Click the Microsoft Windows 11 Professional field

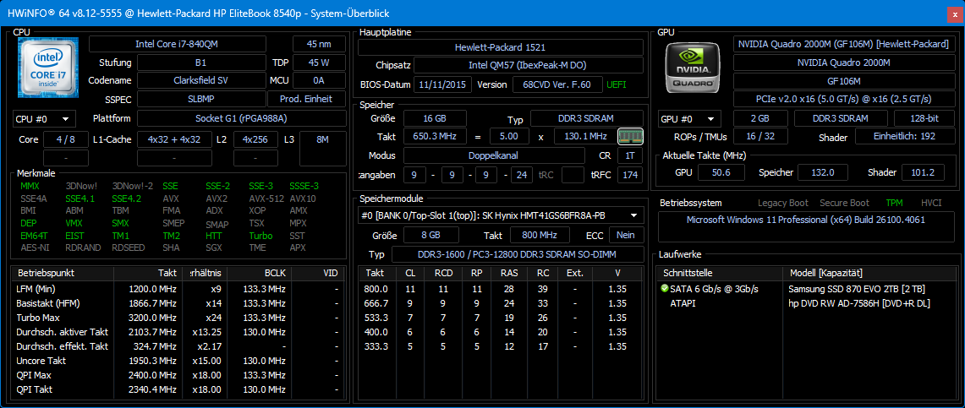tap(808, 220)
